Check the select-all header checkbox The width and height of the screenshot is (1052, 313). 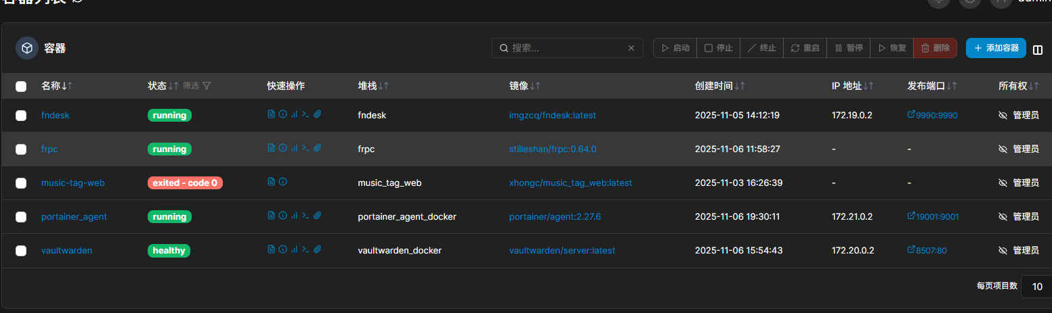pos(21,87)
